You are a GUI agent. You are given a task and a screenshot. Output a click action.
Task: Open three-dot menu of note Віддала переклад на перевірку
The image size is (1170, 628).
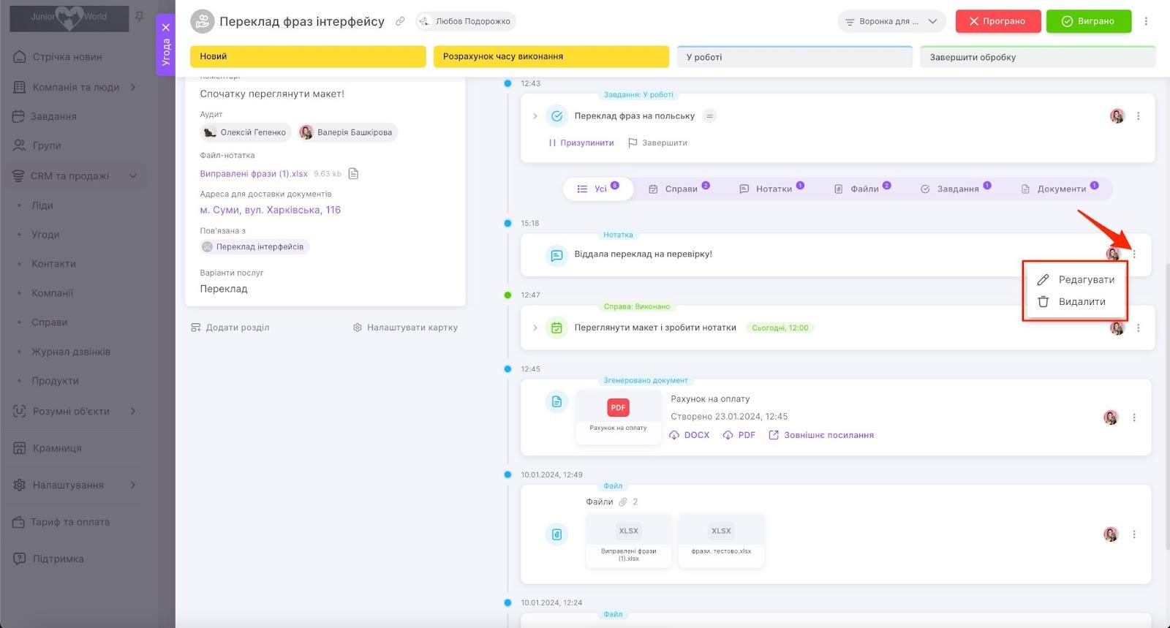point(1134,254)
